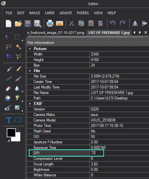The width and height of the screenshot is (149, 179).
Task: Choose the Eraser tool
Action: click(8, 89)
